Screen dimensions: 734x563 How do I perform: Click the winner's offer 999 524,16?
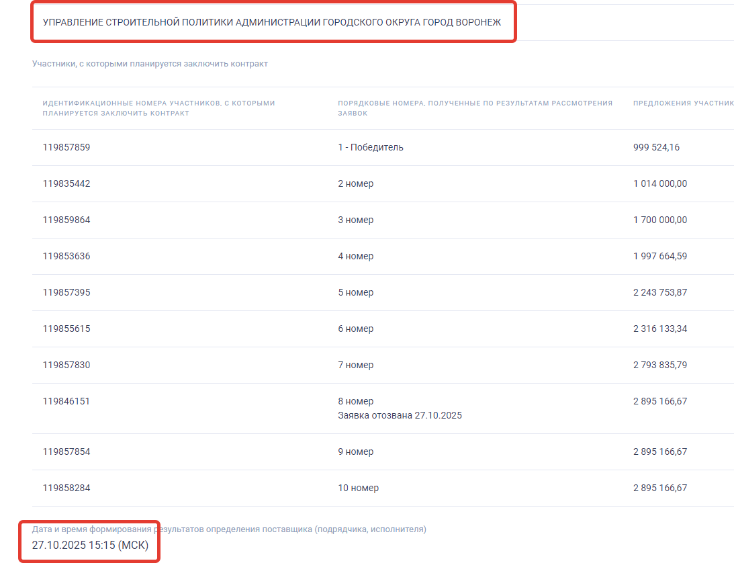656,147
